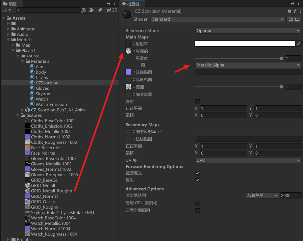Image resolution: width=303 pixels, height=241 pixels.
Task: Uncheck the 镜面高光 specular highlights checkbox
Action: (198, 173)
